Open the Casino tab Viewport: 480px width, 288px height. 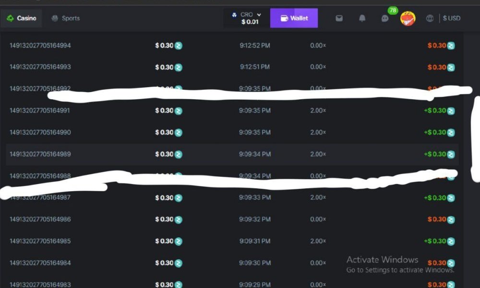pyautogui.click(x=22, y=18)
